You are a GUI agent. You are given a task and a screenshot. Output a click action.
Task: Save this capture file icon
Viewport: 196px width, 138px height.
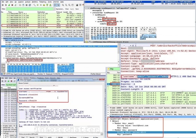point(23,5)
